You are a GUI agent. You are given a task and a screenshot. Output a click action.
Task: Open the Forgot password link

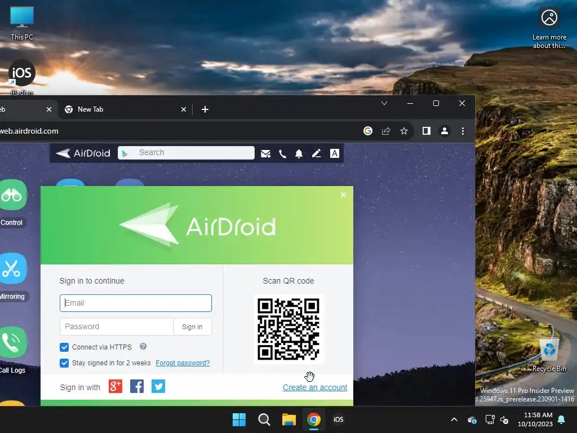pyautogui.click(x=183, y=363)
